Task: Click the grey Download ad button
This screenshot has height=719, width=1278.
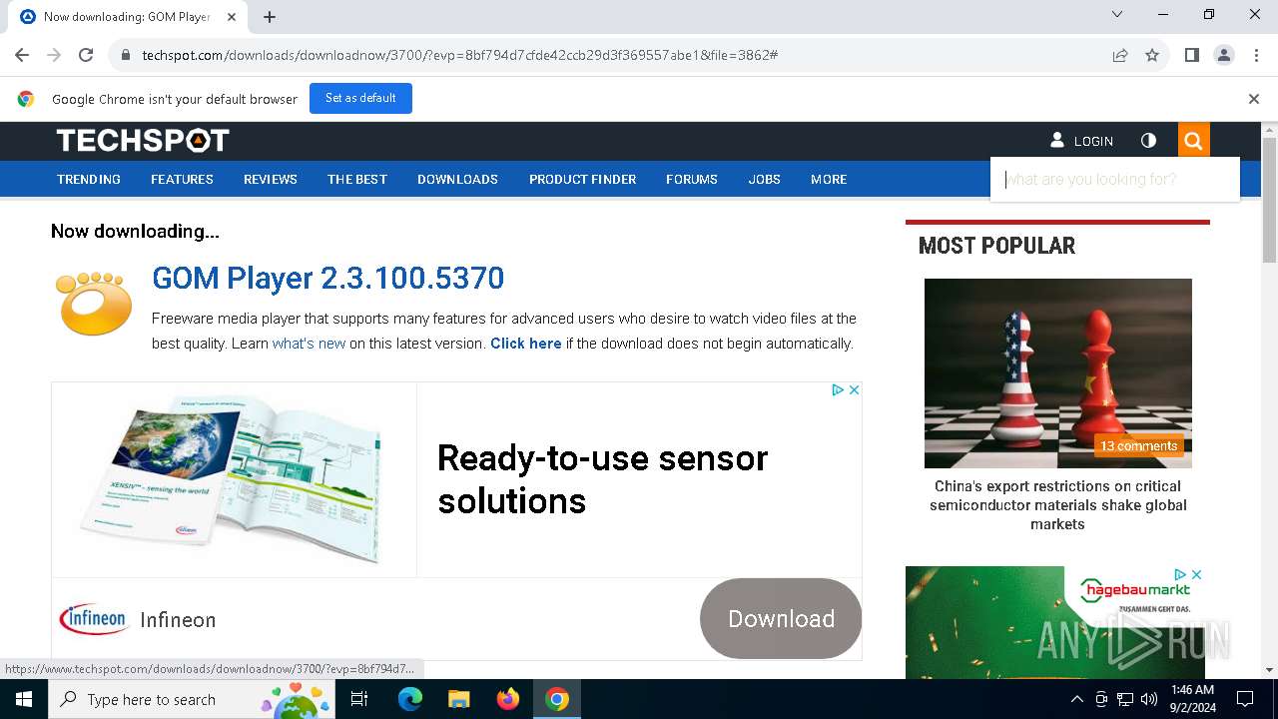Action: [x=781, y=619]
